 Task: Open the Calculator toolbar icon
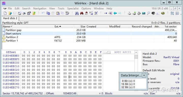tap(144, 13)
